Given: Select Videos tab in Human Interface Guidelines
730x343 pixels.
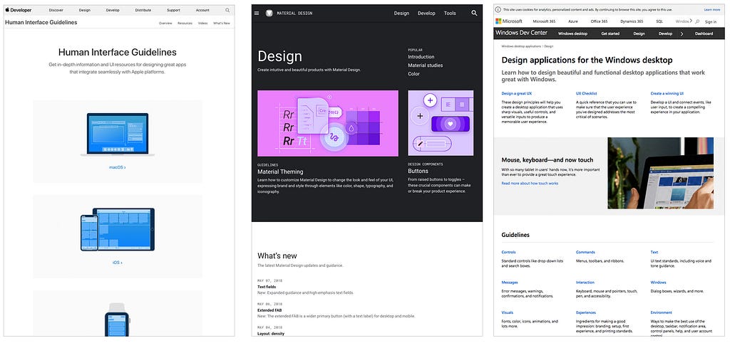Looking at the screenshot, I should 202,23.
